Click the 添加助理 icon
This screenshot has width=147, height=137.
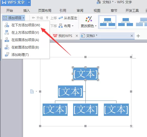pos(7,55)
